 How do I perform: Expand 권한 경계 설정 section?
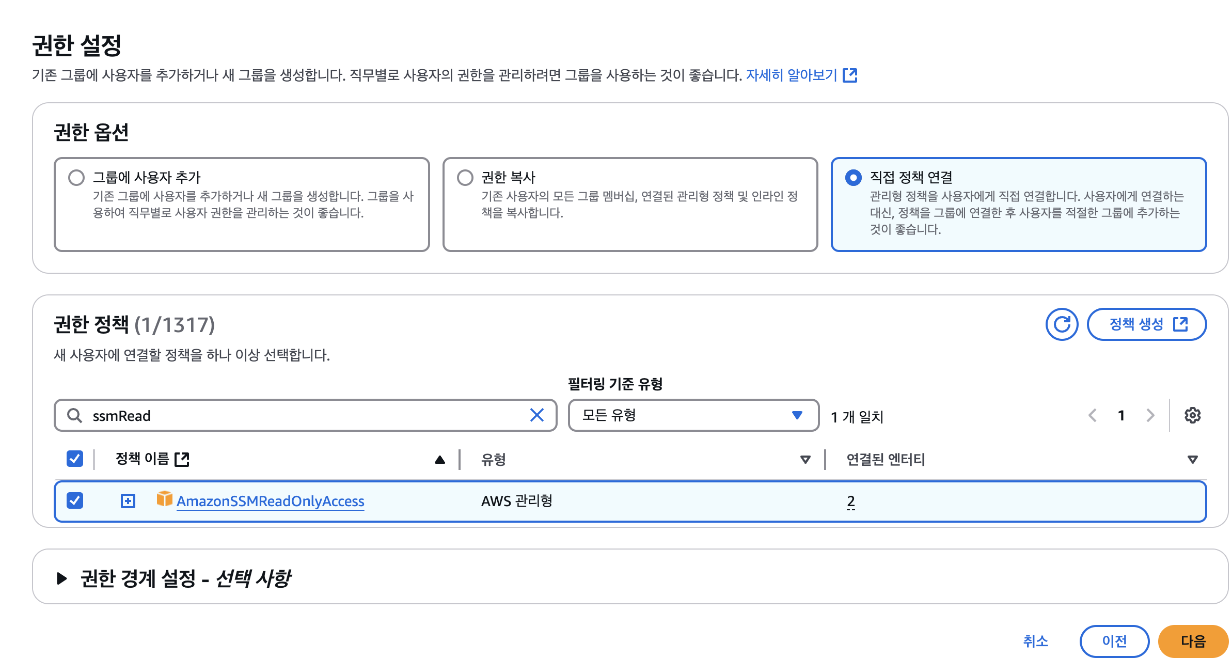61,578
